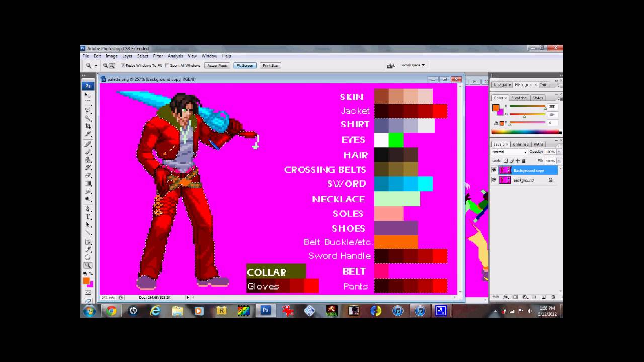Viewport: 644px width, 362px height.
Task: Open the Zoom tool preset picker arrow
Action: 96,65
